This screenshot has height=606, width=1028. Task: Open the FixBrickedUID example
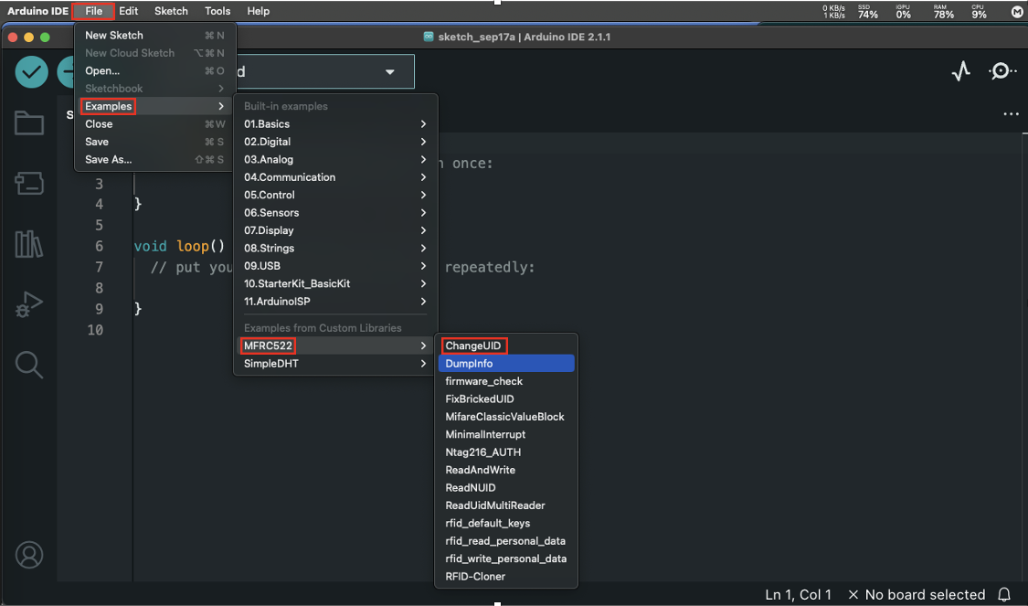(506, 399)
